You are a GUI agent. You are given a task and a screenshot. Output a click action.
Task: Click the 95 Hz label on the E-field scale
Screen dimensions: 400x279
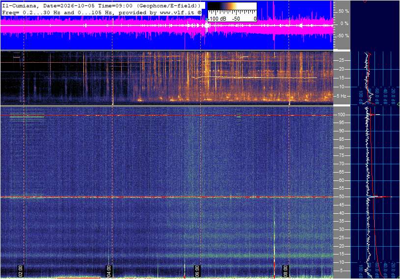(341, 123)
